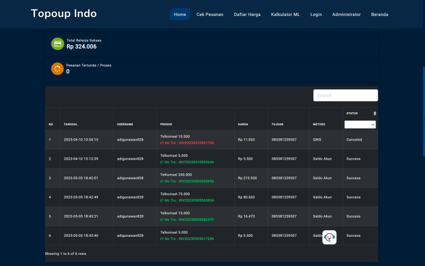Click into the Search input field
The height and width of the screenshot is (266, 425).
[x=346, y=95]
